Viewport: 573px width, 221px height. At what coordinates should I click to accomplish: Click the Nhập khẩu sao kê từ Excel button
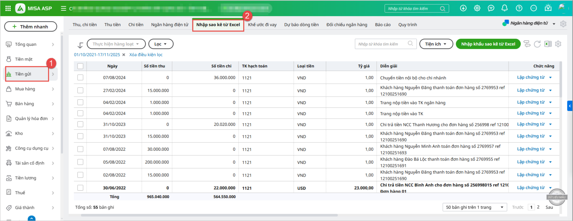[488, 44]
